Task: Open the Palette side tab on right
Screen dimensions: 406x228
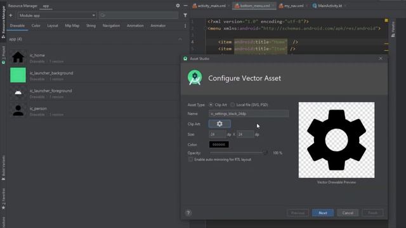Action: [x=393, y=29]
